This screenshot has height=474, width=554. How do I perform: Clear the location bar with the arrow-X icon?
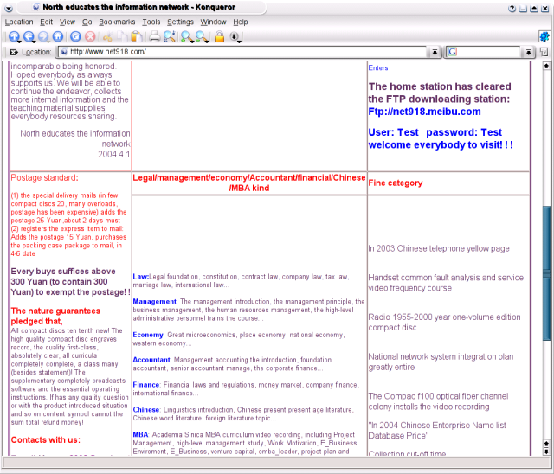[14, 52]
